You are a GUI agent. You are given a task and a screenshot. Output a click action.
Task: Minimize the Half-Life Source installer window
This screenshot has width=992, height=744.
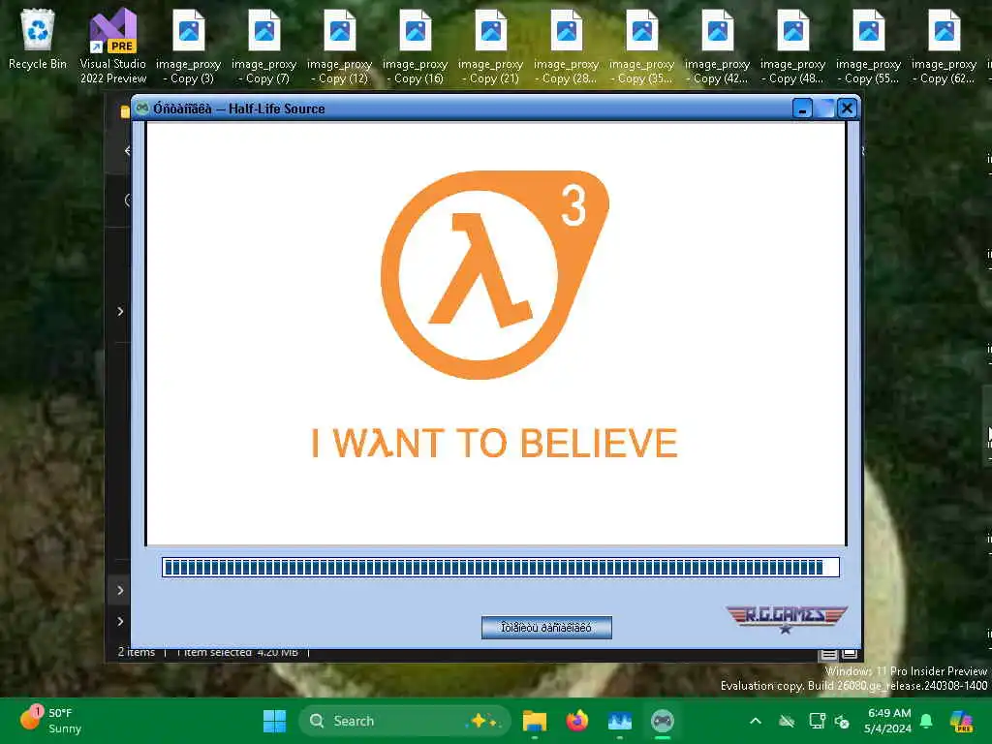802,108
